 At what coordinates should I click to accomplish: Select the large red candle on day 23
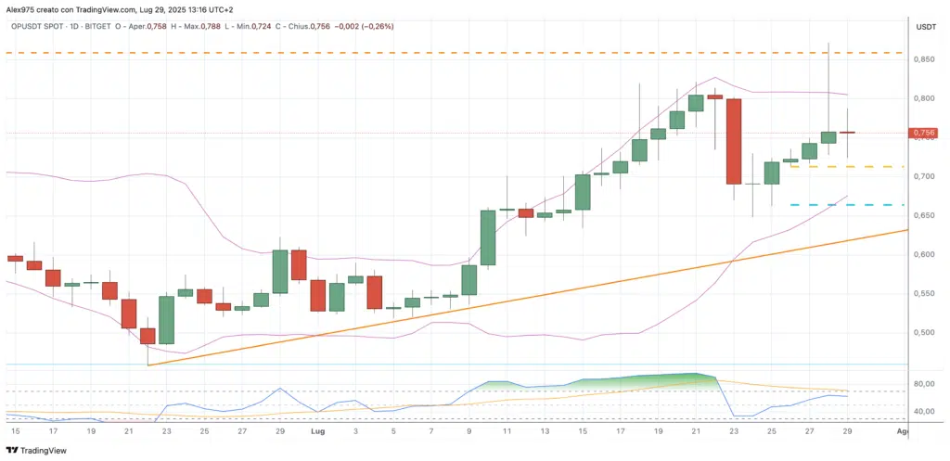click(733, 141)
